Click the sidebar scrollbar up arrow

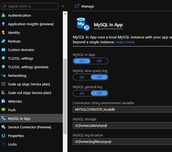click(x=65, y=14)
